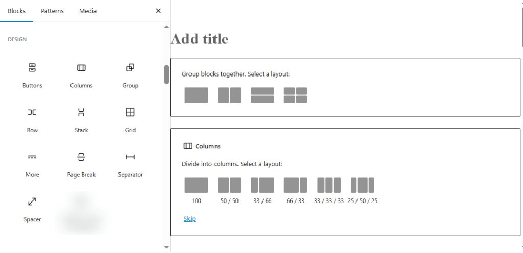Insert a Page Break block
This screenshot has height=253, width=523.
[x=81, y=164]
